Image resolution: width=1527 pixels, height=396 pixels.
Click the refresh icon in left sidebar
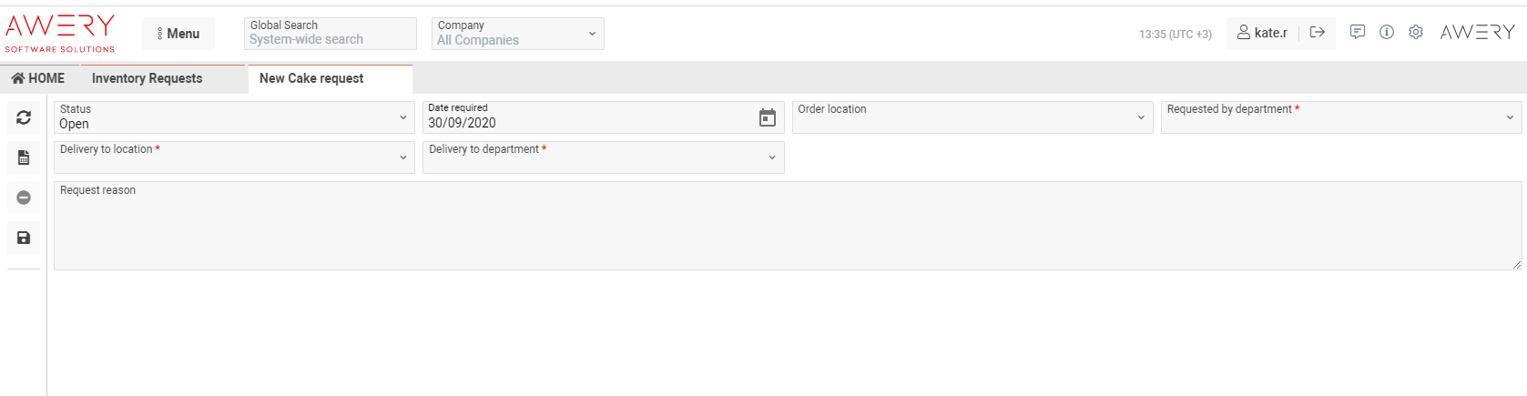(x=24, y=117)
